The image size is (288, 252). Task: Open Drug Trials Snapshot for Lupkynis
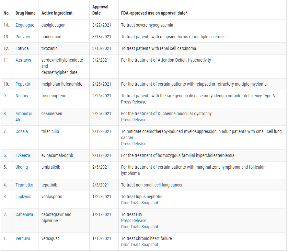140,203
